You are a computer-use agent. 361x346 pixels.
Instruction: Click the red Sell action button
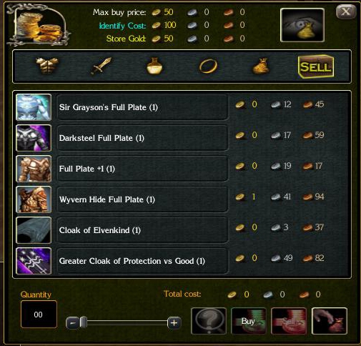289,321
